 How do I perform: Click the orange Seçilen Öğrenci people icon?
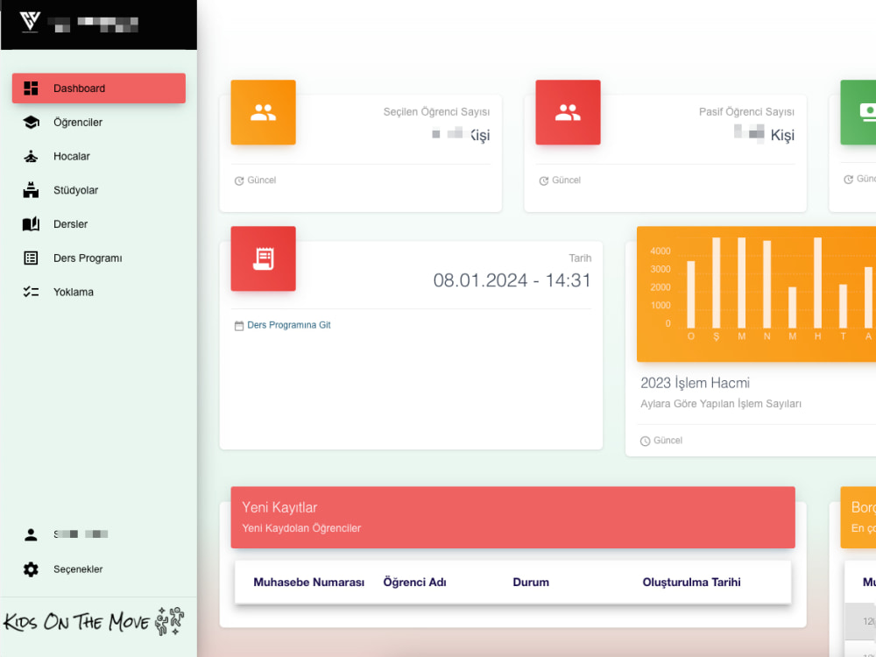point(263,112)
